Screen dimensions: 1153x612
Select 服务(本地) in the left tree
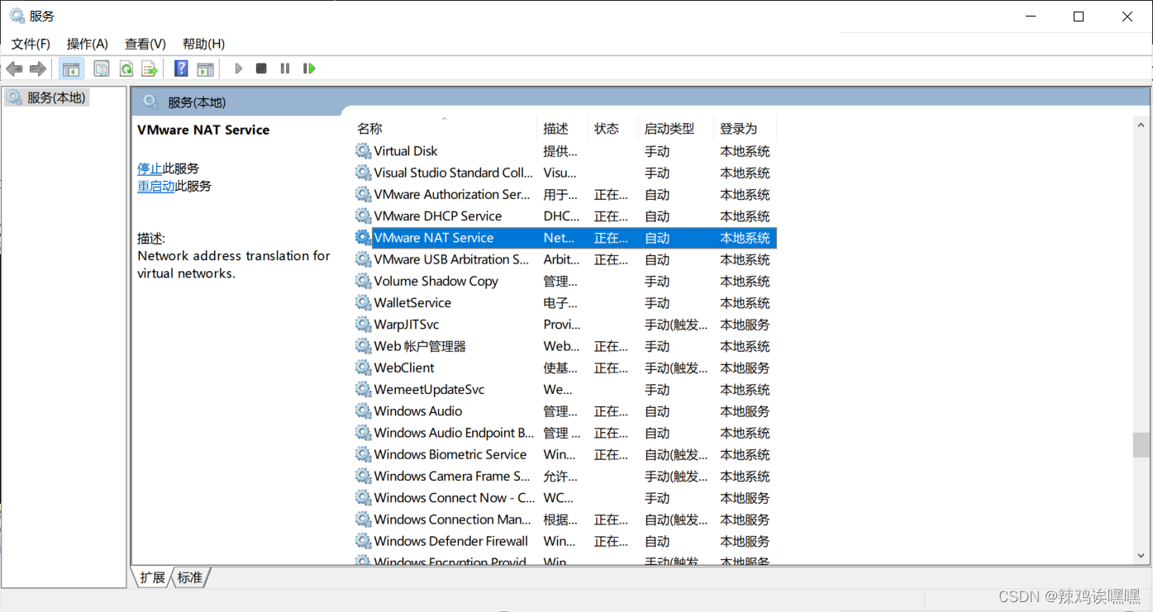pos(56,97)
